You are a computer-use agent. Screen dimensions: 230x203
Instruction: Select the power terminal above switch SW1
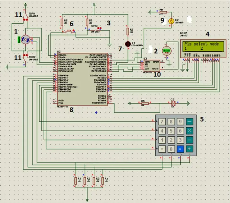coord(25,4)
